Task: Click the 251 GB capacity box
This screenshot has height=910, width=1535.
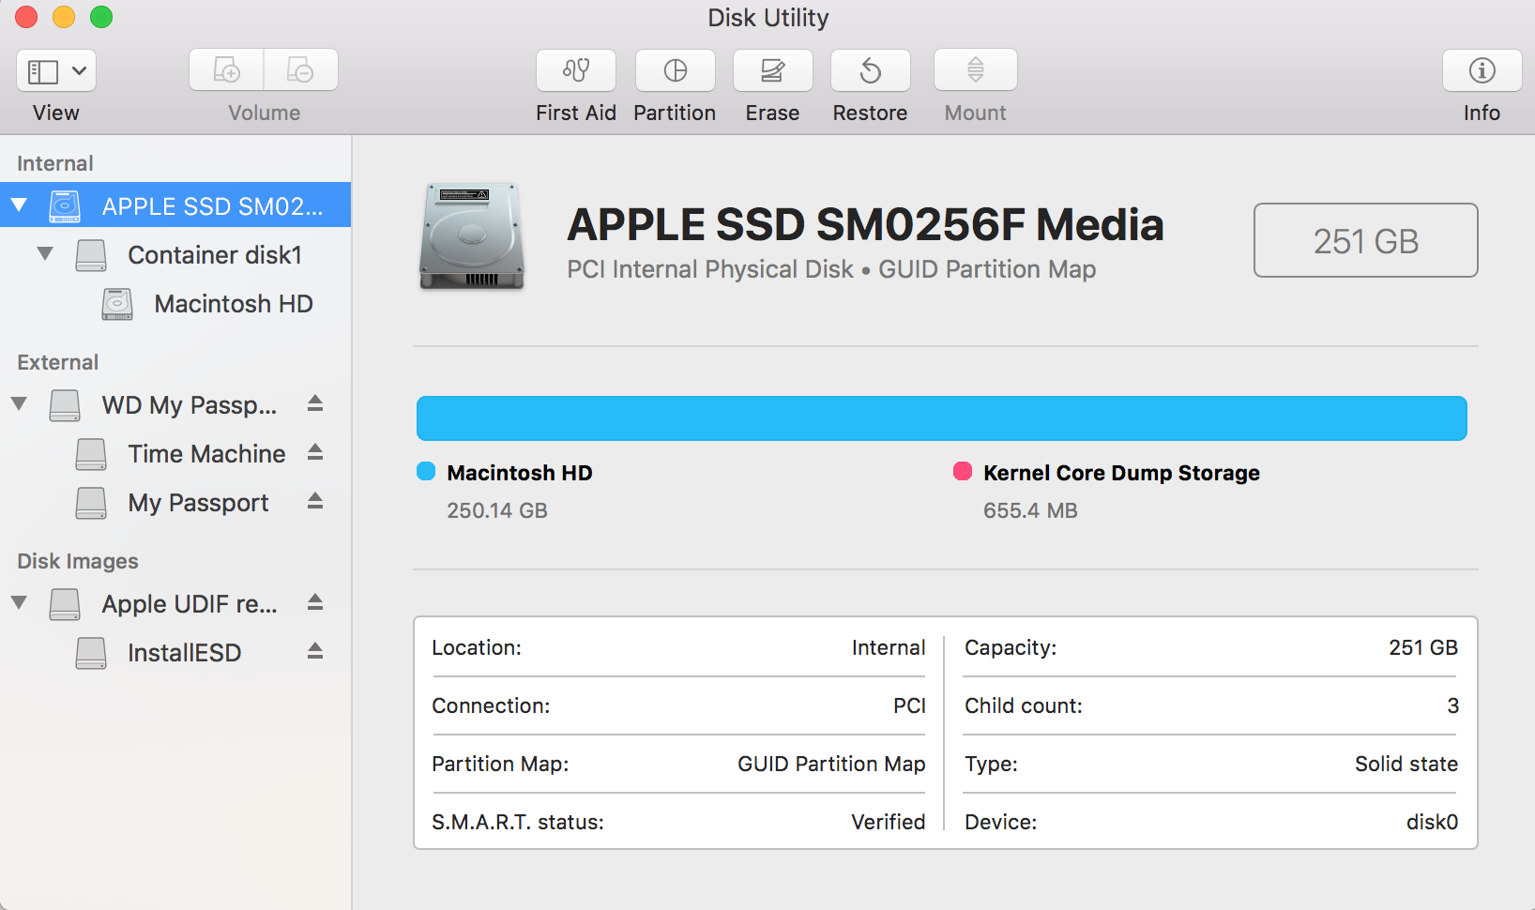Action: [x=1366, y=240]
